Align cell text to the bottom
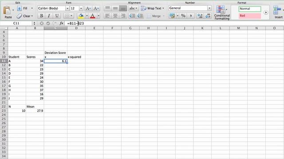284x159 pixels. 123,8
